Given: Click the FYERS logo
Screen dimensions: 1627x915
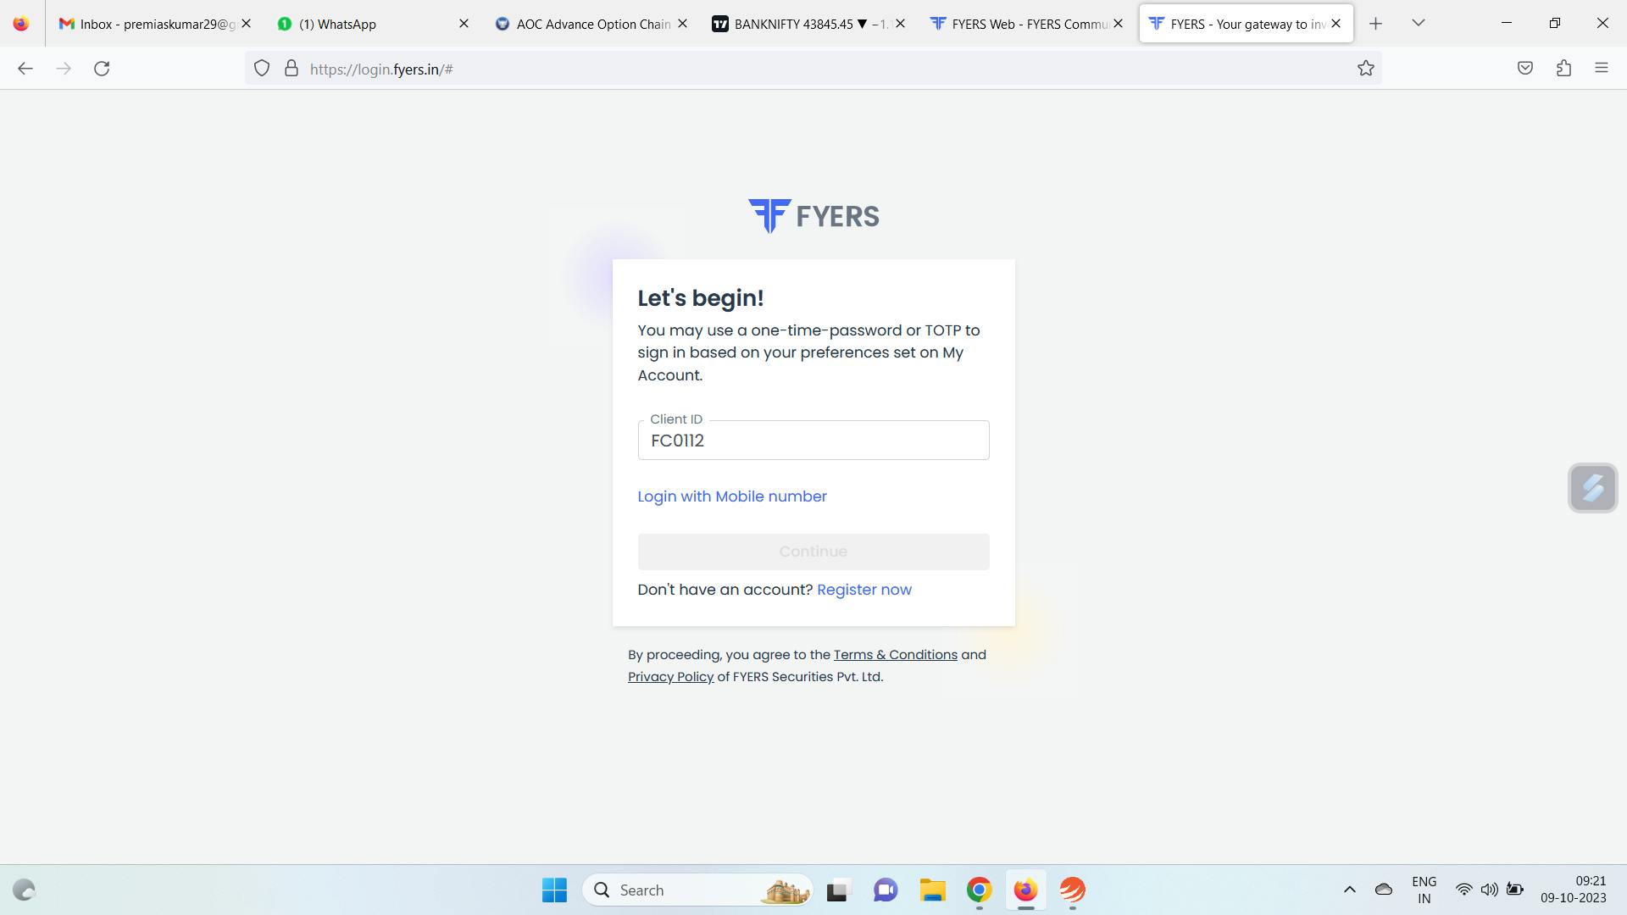Looking at the screenshot, I should point(813,216).
